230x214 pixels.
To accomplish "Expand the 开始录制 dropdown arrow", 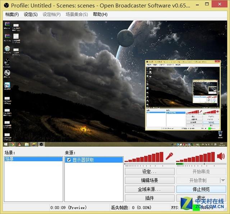I will pos(223,180).
